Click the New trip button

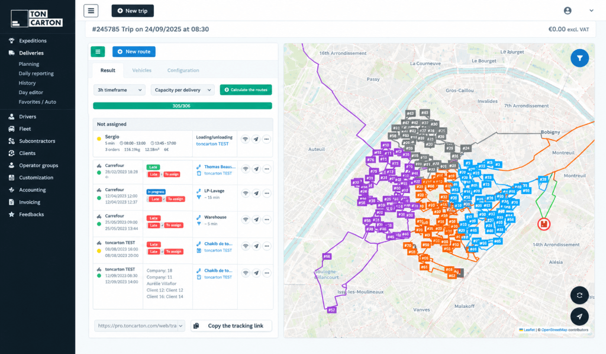[x=133, y=11]
